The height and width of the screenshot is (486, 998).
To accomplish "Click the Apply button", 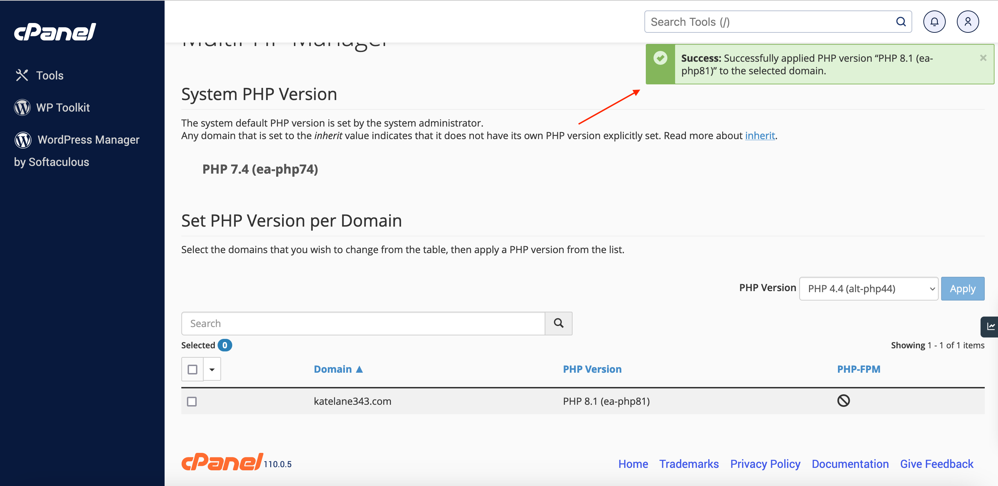I will tap(962, 289).
